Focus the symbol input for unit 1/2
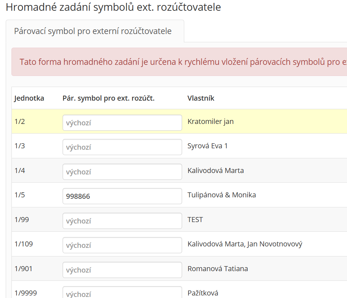The height and width of the screenshot is (298, 347). point(122,122)
